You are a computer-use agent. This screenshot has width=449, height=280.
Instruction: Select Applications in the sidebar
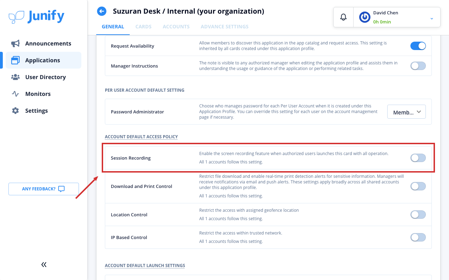43,60
